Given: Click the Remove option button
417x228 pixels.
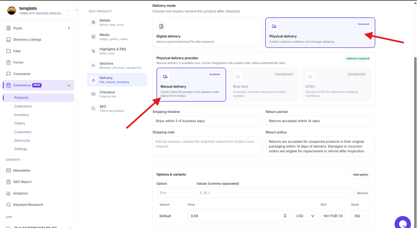Looking at the screenshot, I should click(x=362, y=193).
